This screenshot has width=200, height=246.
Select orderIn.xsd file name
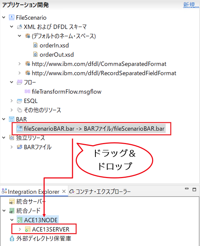coord(54,45)
